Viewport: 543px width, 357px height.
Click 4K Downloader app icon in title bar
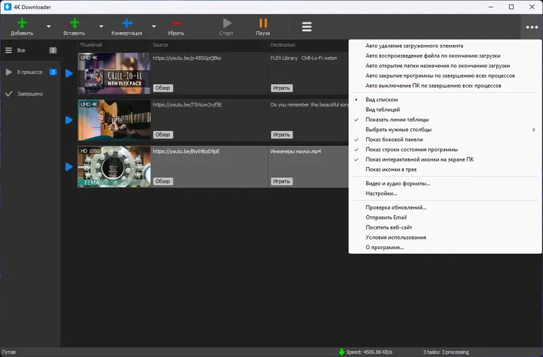pyautogui.click(x=7, y=7)
